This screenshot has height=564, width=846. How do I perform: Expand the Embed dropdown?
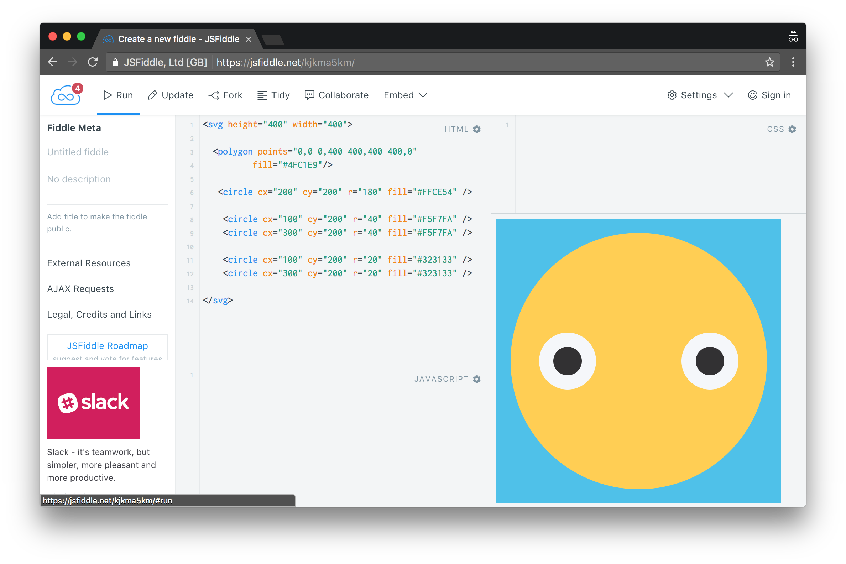(405, 95)
